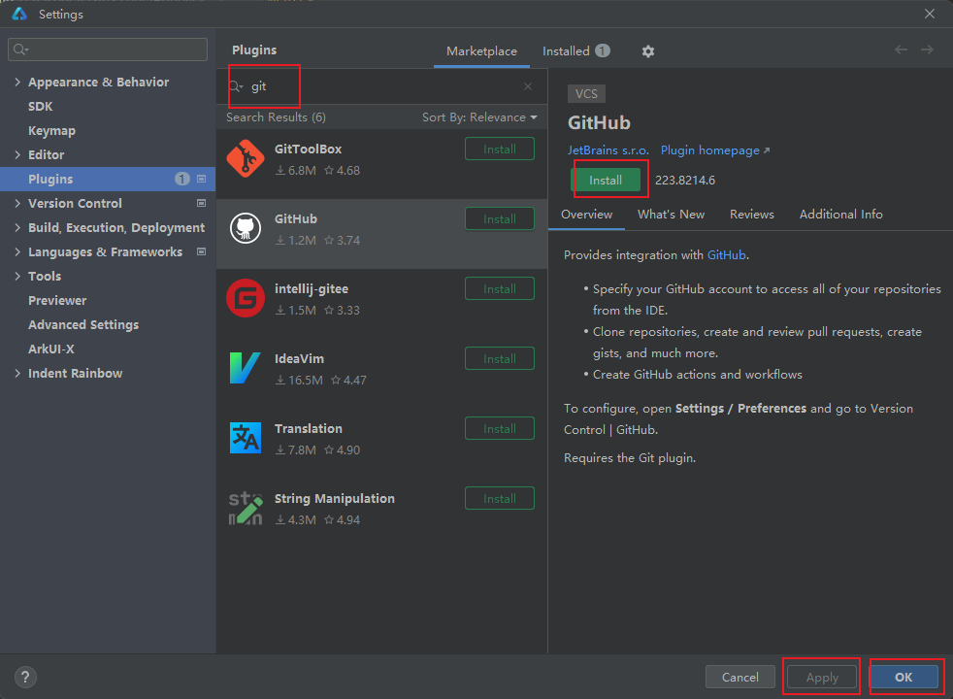Install the Translation plugin
Viewport: 953px width, 699px height.
500,428
